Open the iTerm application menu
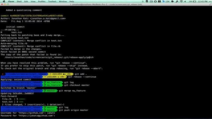 coord(11,1)
